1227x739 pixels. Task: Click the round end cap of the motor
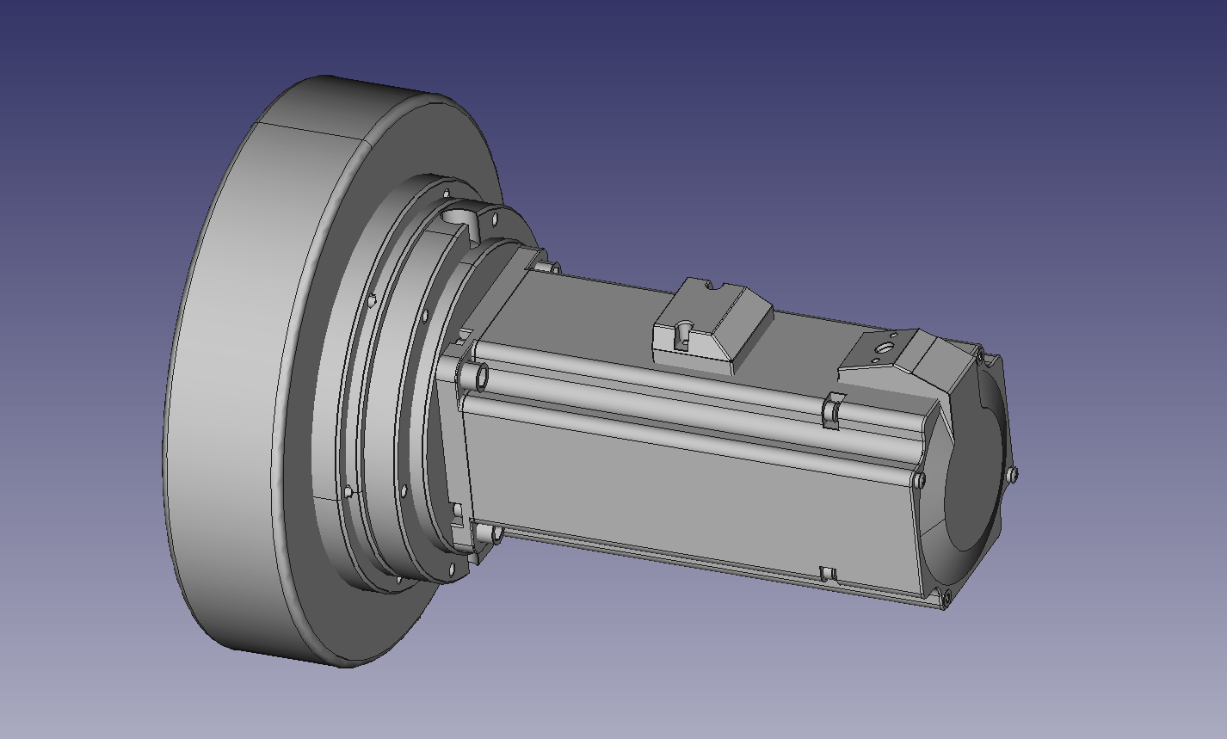click(x=977, y=482)
